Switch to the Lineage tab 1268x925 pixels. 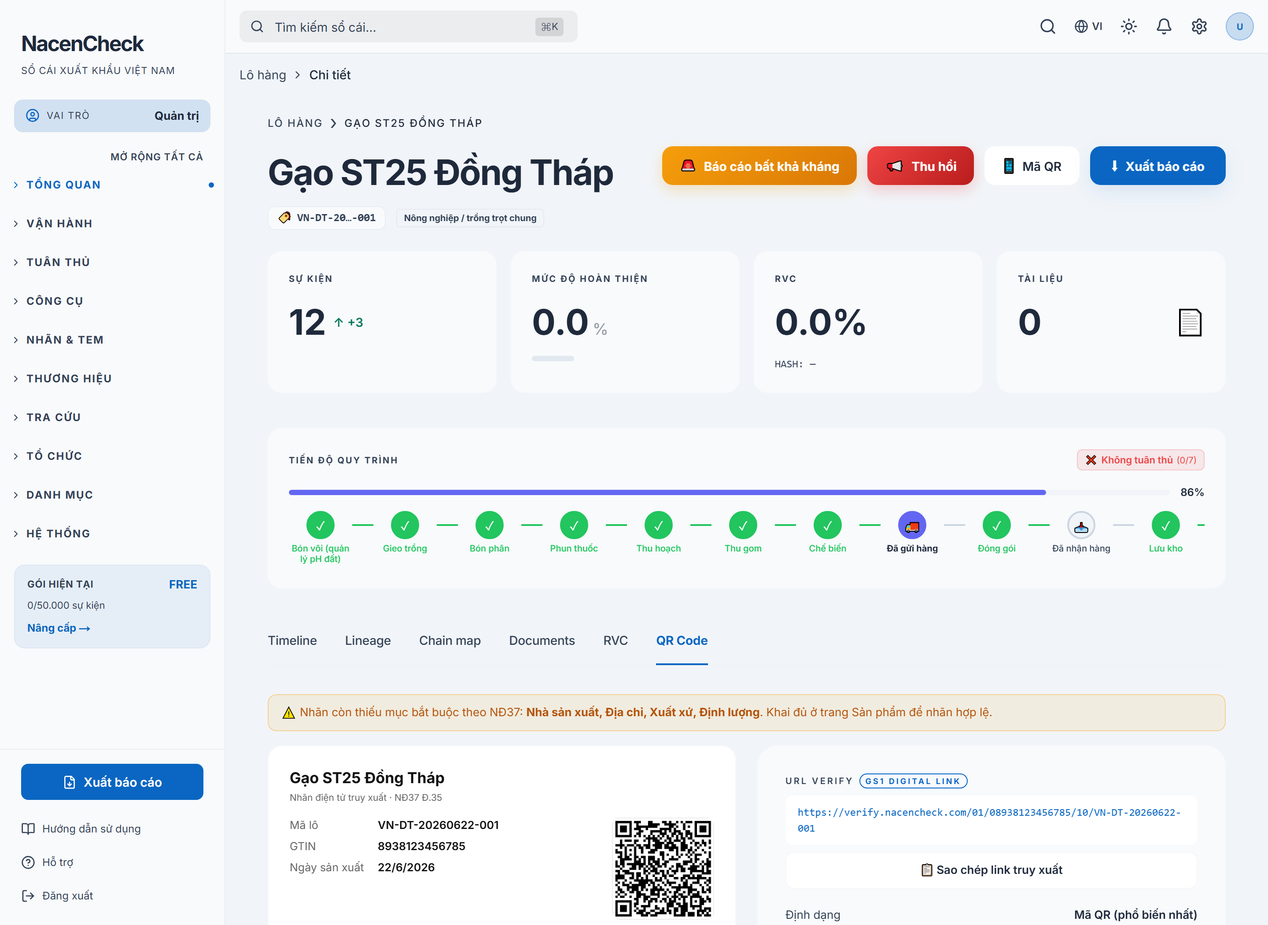point(368,640)
